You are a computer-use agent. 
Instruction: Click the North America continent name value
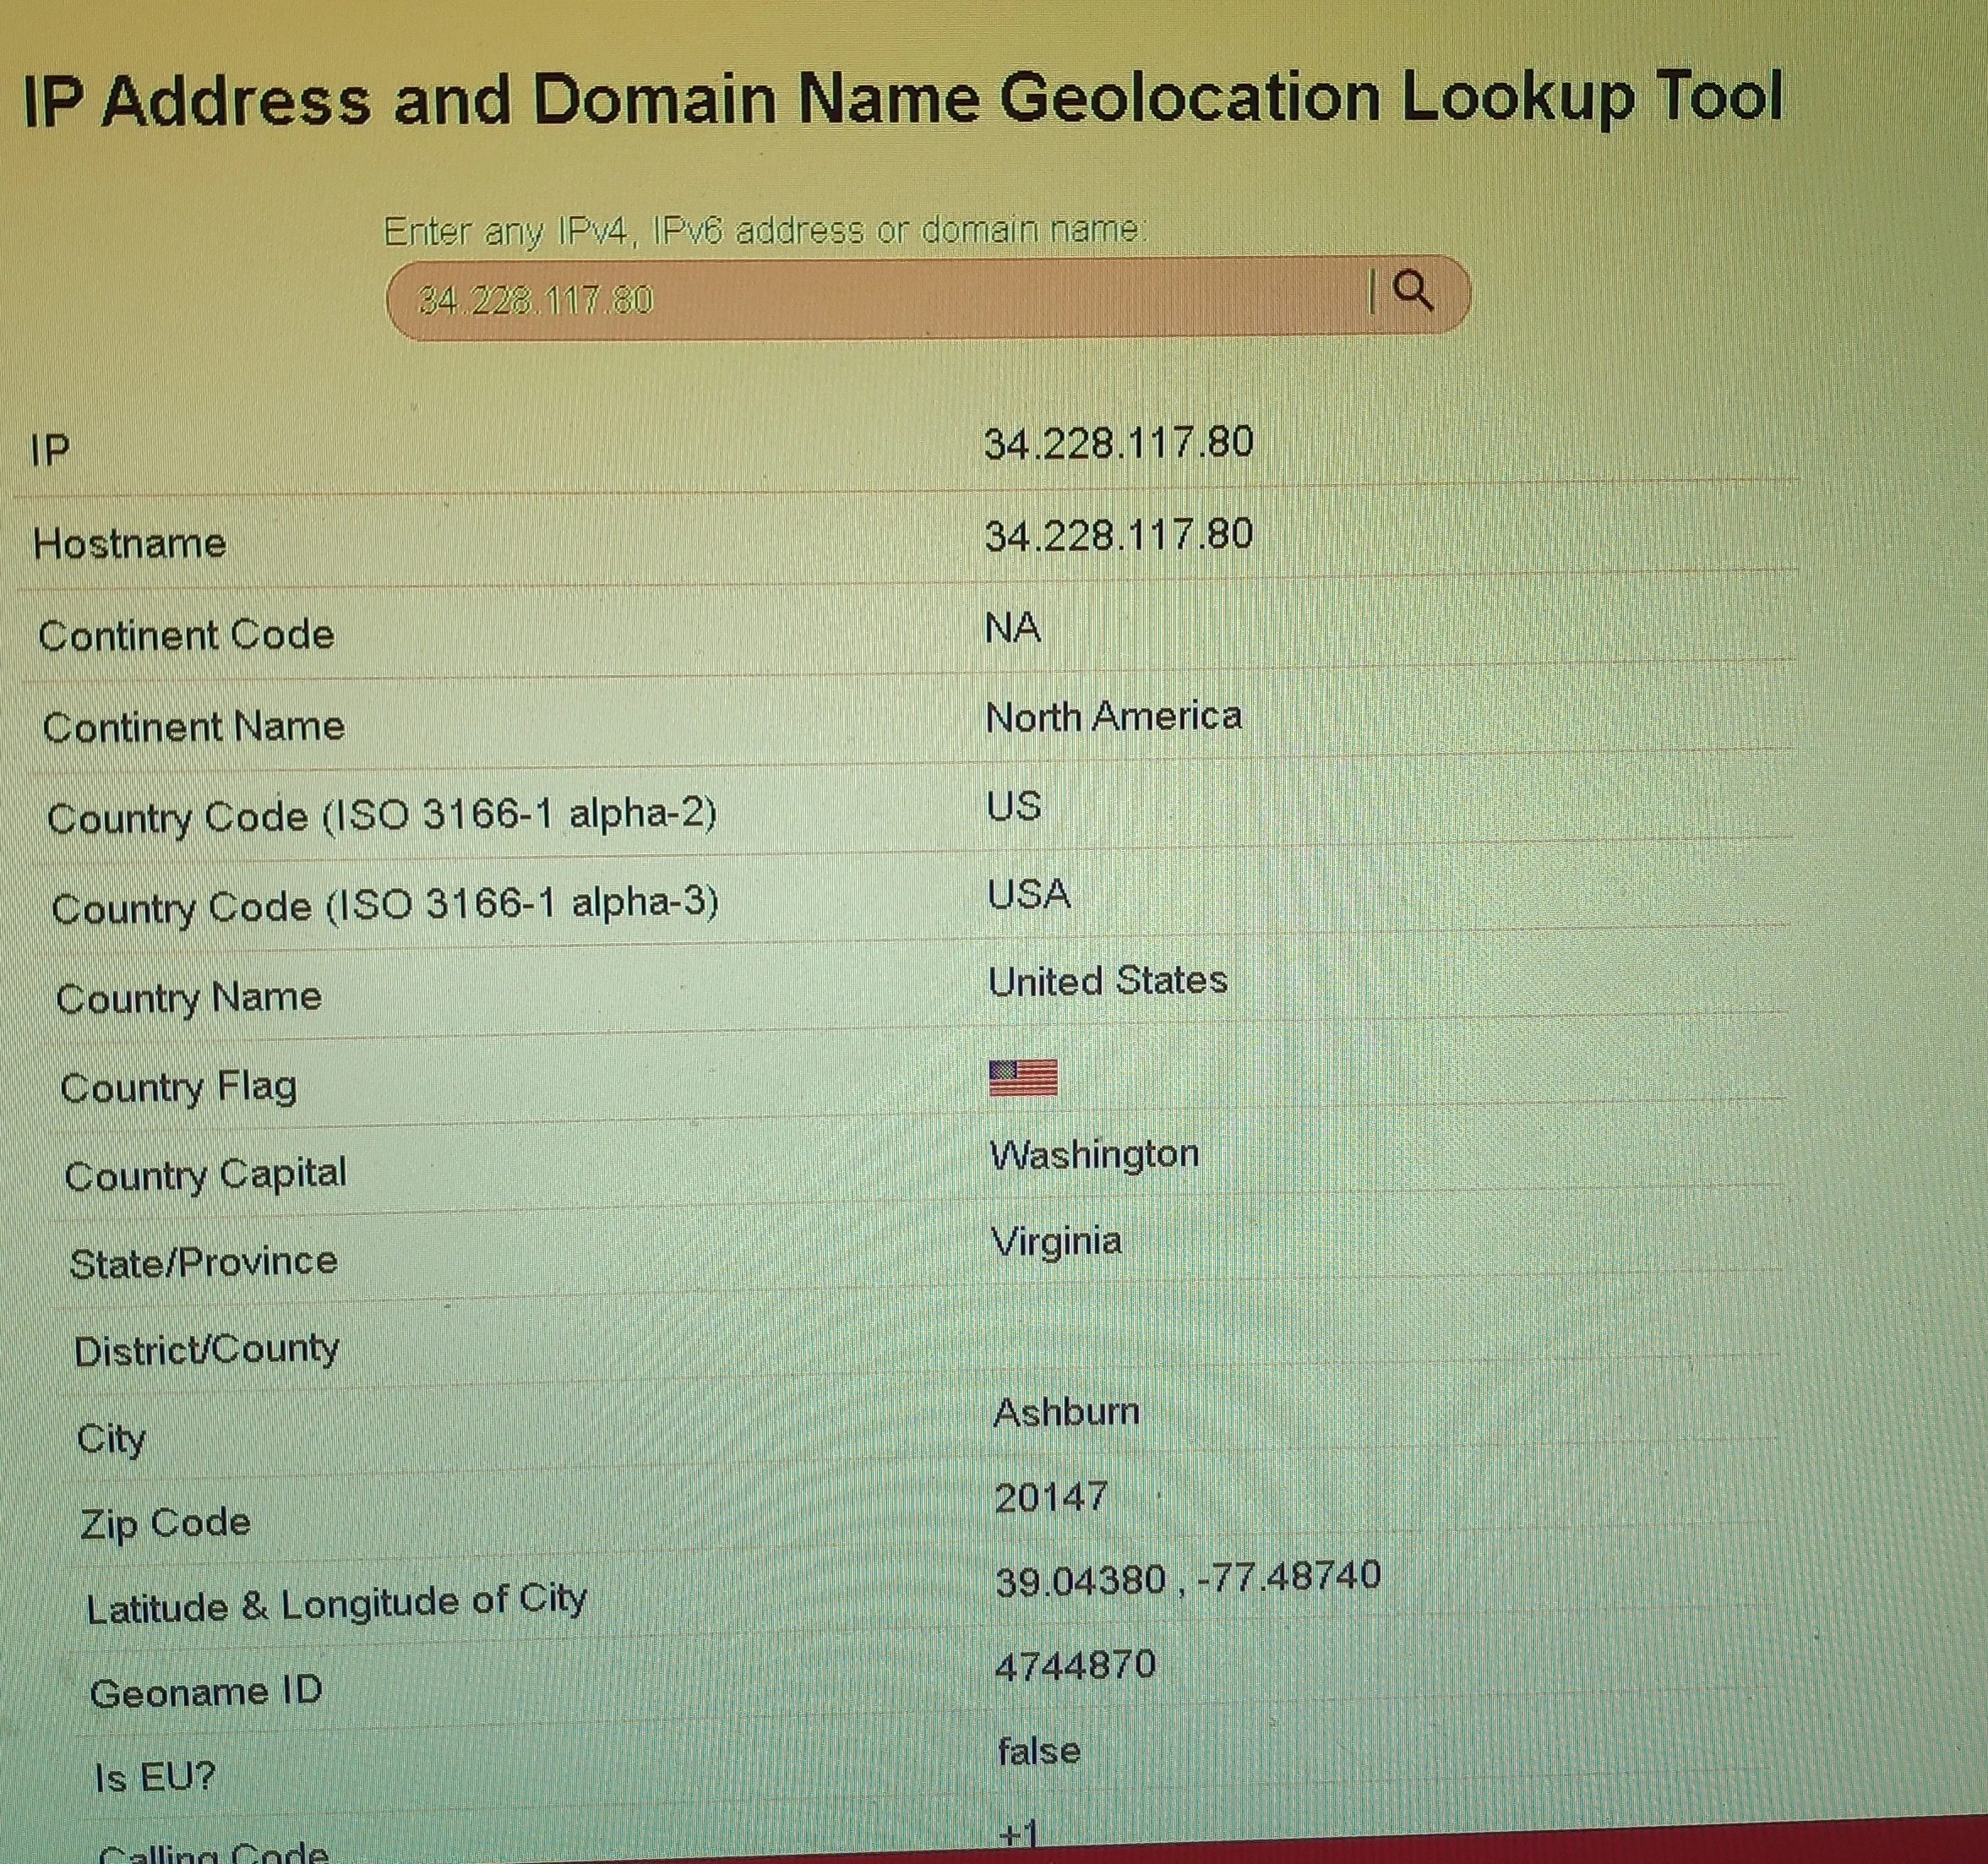pos(1112,716)
